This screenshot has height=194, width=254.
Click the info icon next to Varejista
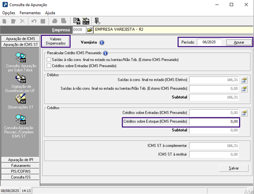click(102, 43)
